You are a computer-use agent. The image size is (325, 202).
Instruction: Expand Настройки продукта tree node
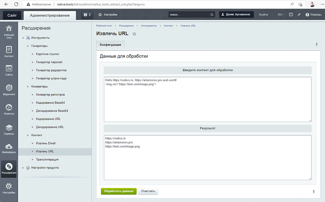pyautogui.click(x=23, y=168)
